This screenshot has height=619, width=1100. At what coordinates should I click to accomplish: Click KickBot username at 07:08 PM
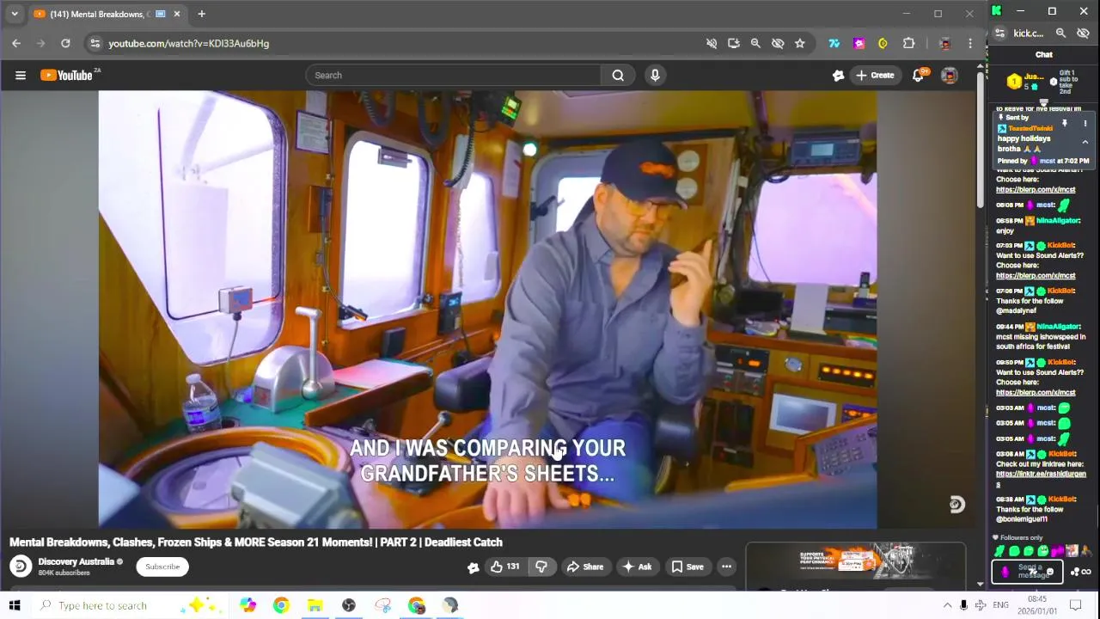click(x=1061, y=291)
